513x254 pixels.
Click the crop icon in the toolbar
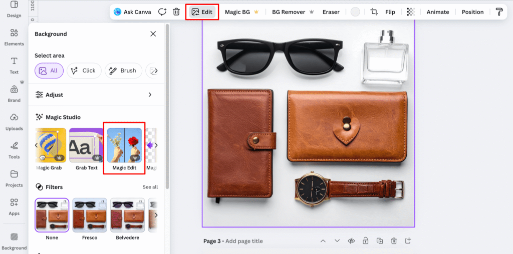pos(374,12)
